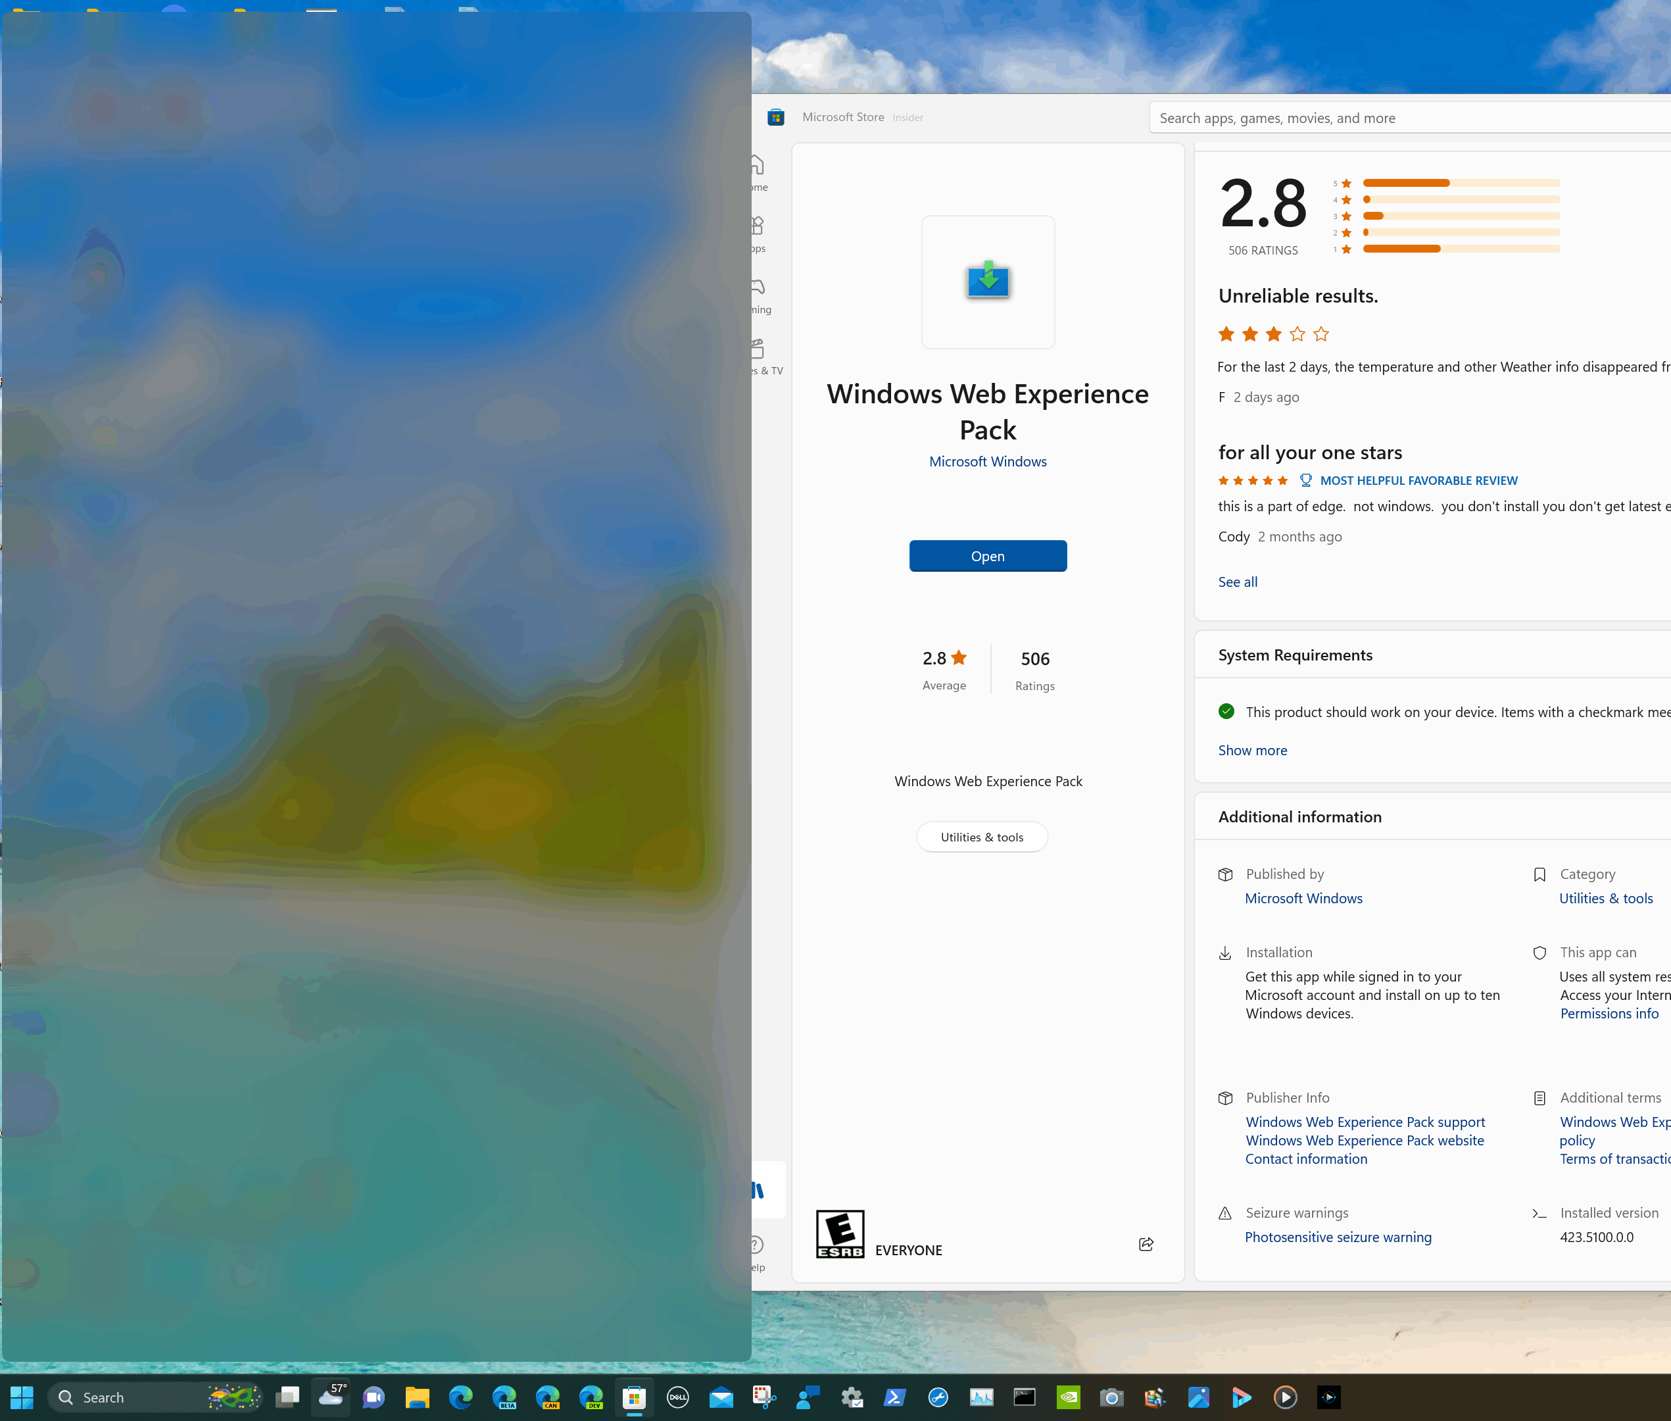Image resolution: width=1671 pixels, height=1421 pixels.
Task: Expand System Requirements with Show more
Action: click(x=1252, y=750)
